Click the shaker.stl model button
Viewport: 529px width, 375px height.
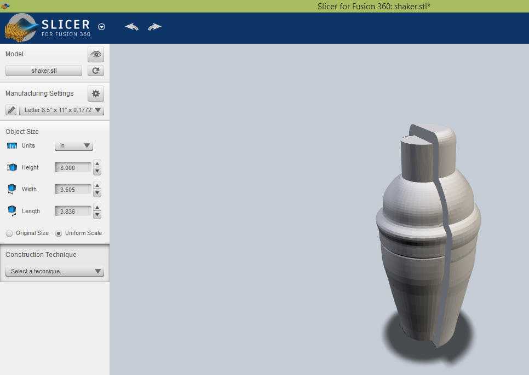[x=44, y=71]
